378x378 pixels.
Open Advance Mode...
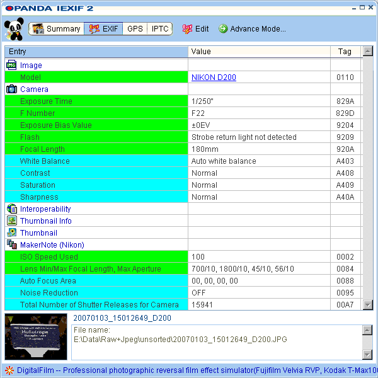[x=252, y=29]
